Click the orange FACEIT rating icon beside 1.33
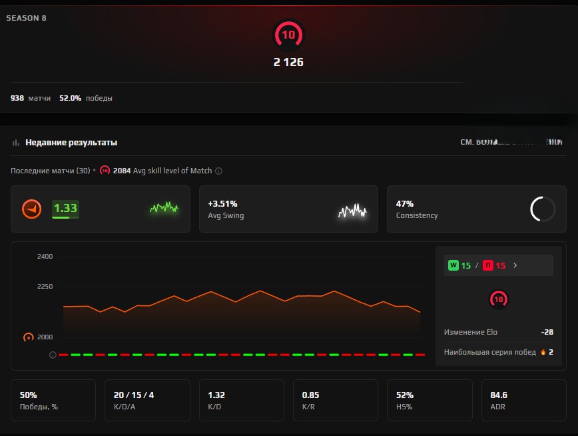The height and width of the screenshot is (436, 578). [x=32, y=209]
